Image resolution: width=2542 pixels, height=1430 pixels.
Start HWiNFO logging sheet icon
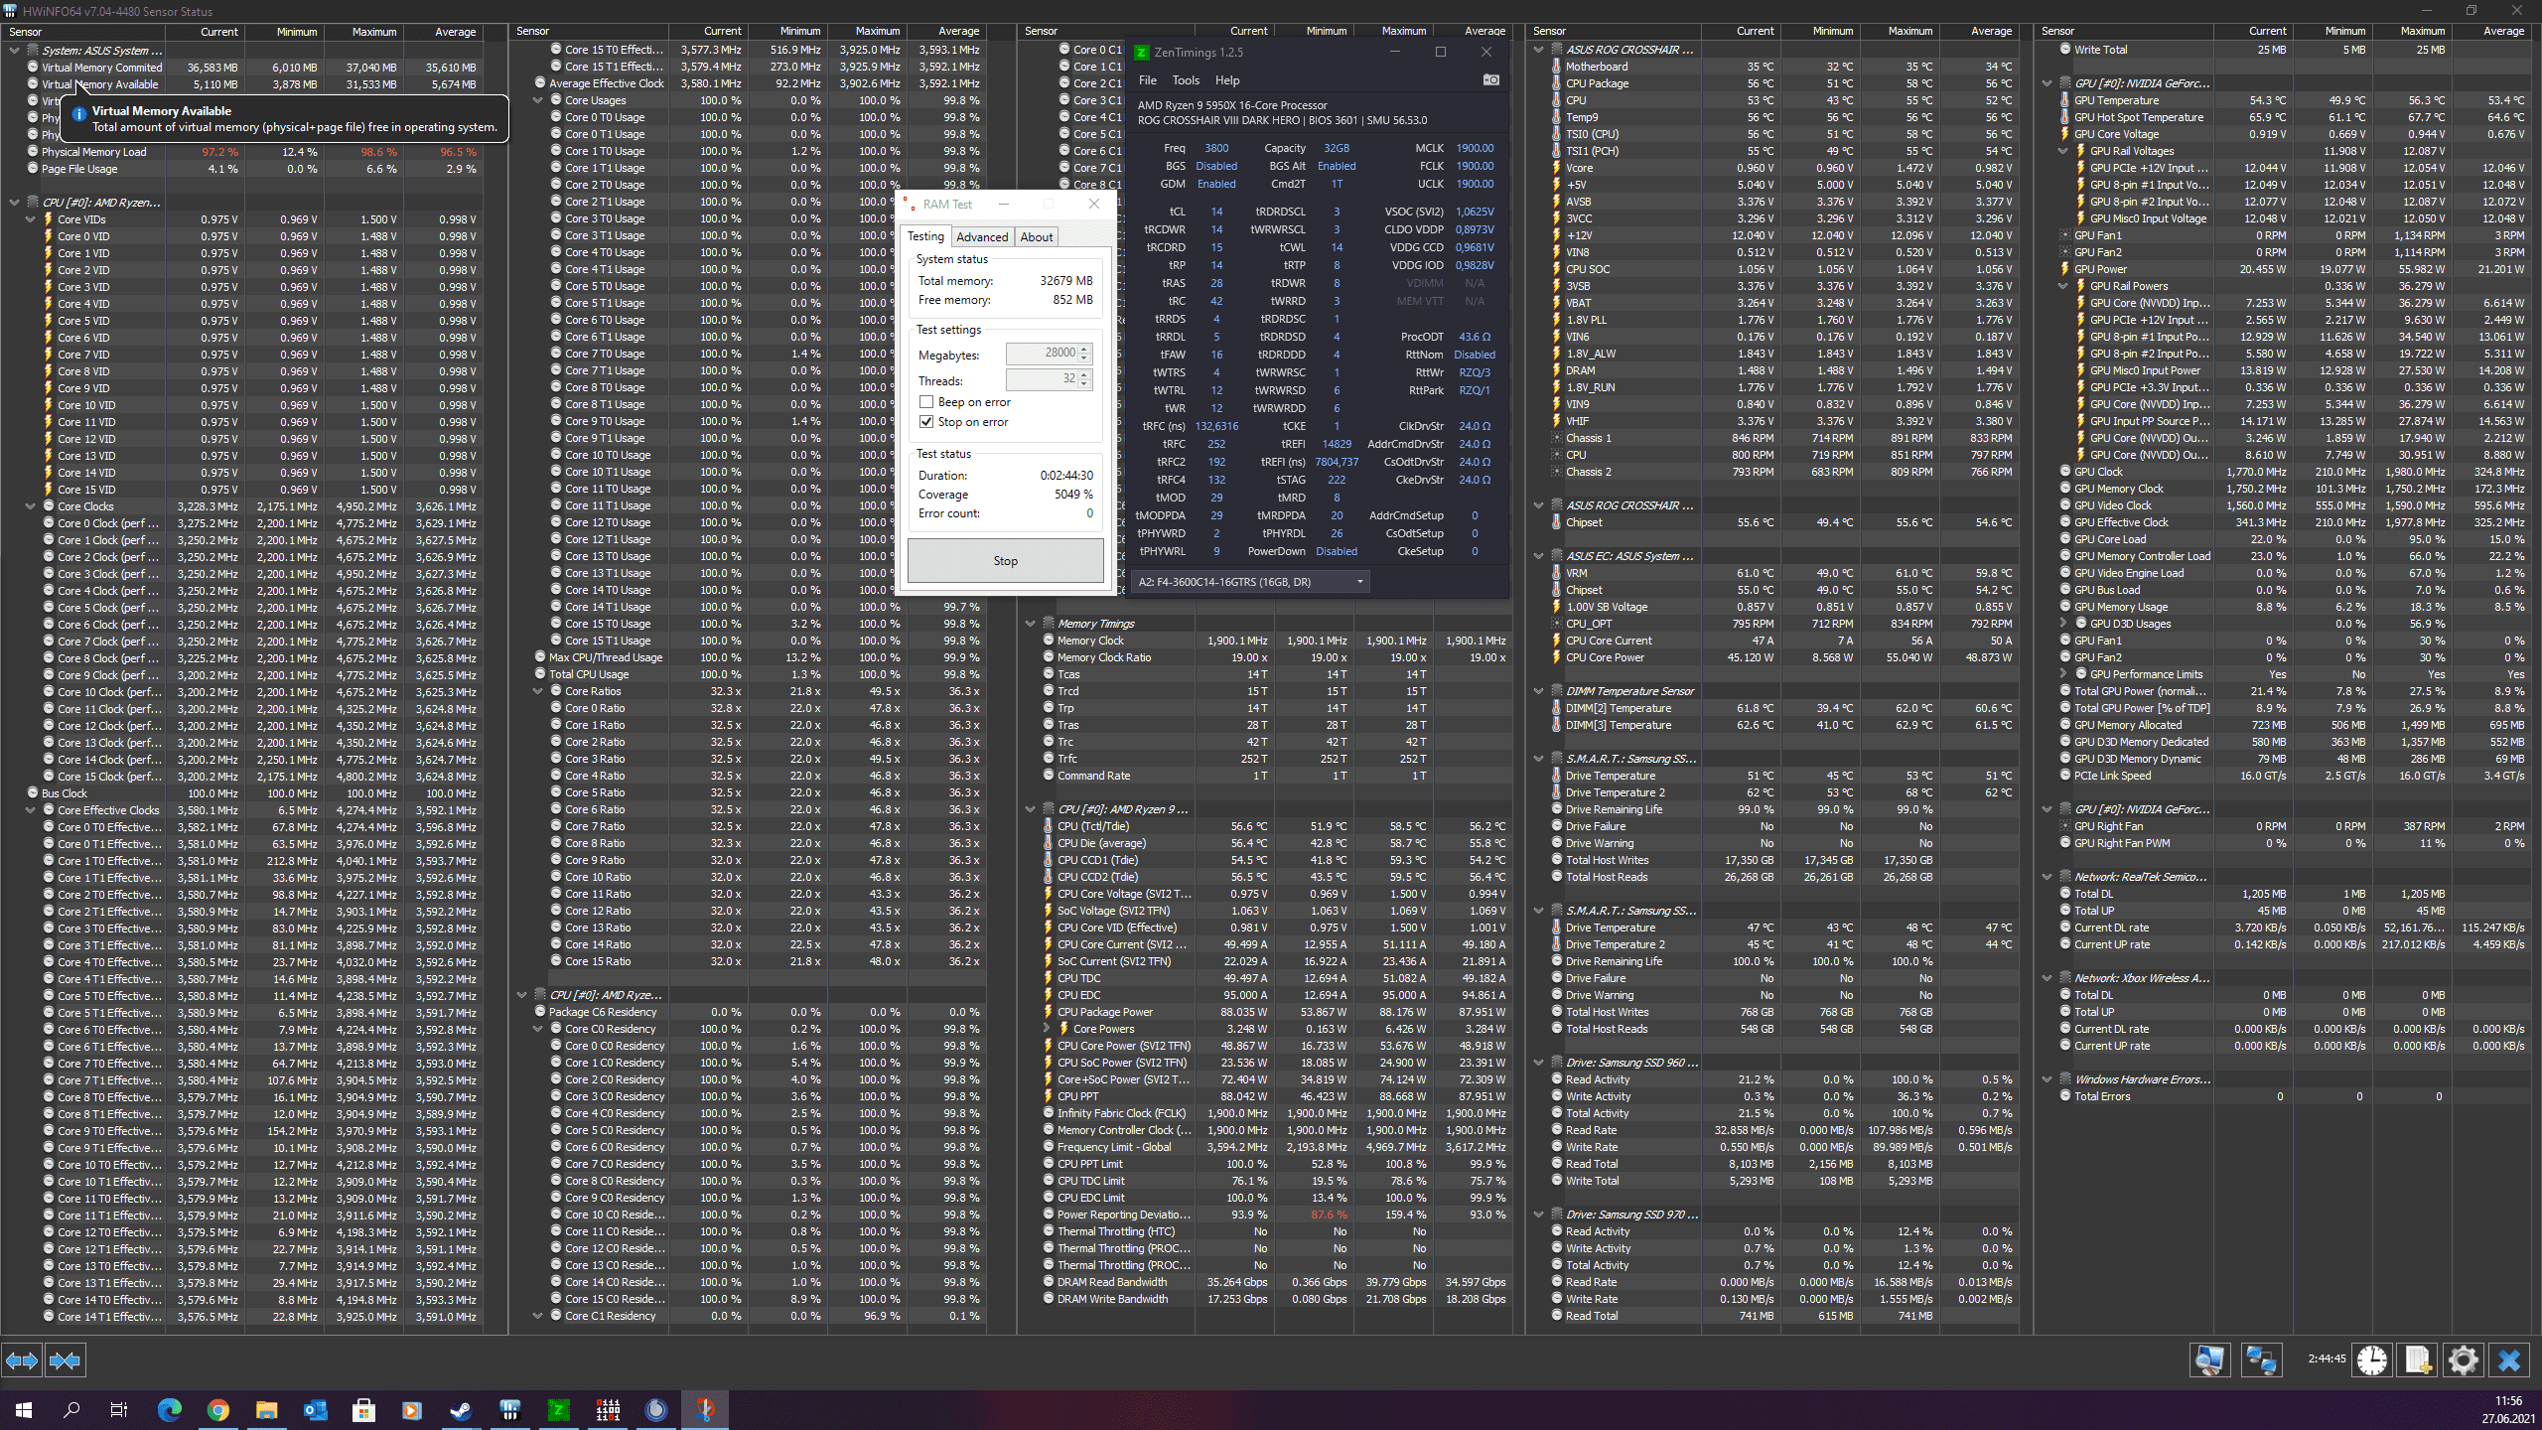2418,1360
